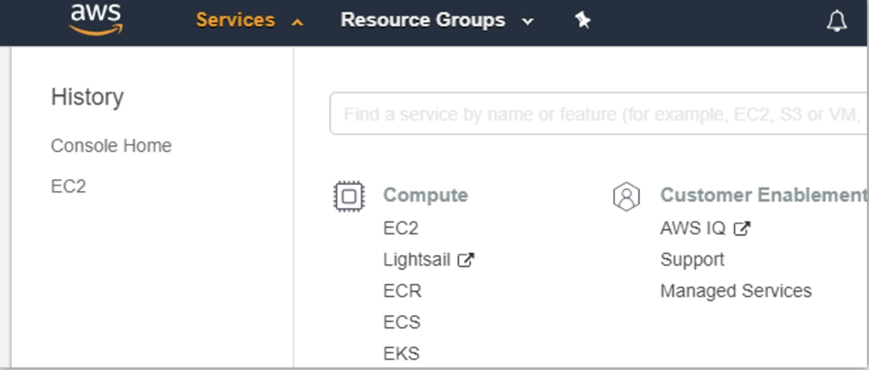Click the pin shortcuts icon

click(582, 21)
